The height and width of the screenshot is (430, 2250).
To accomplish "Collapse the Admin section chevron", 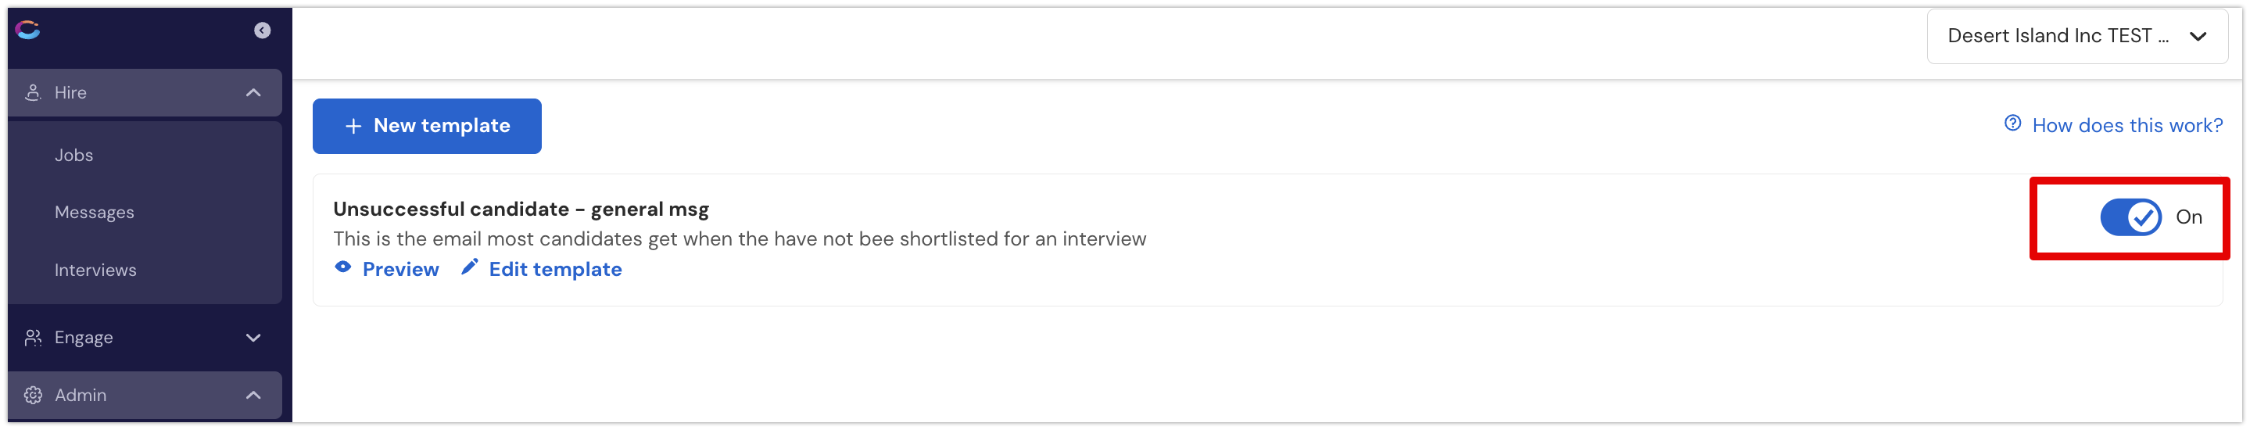I will [253, 395].
